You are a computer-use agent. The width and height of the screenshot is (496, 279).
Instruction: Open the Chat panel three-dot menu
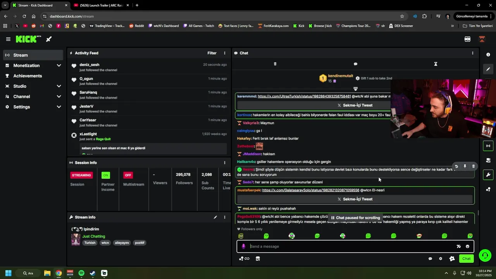tap(472, 53)
